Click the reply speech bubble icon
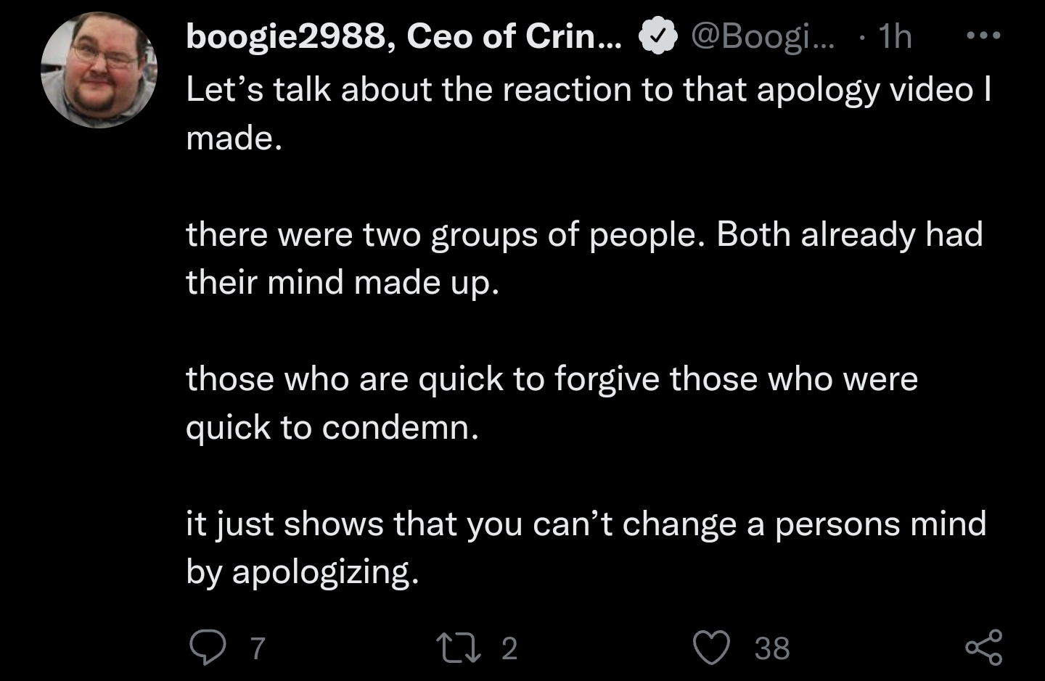 207,647
